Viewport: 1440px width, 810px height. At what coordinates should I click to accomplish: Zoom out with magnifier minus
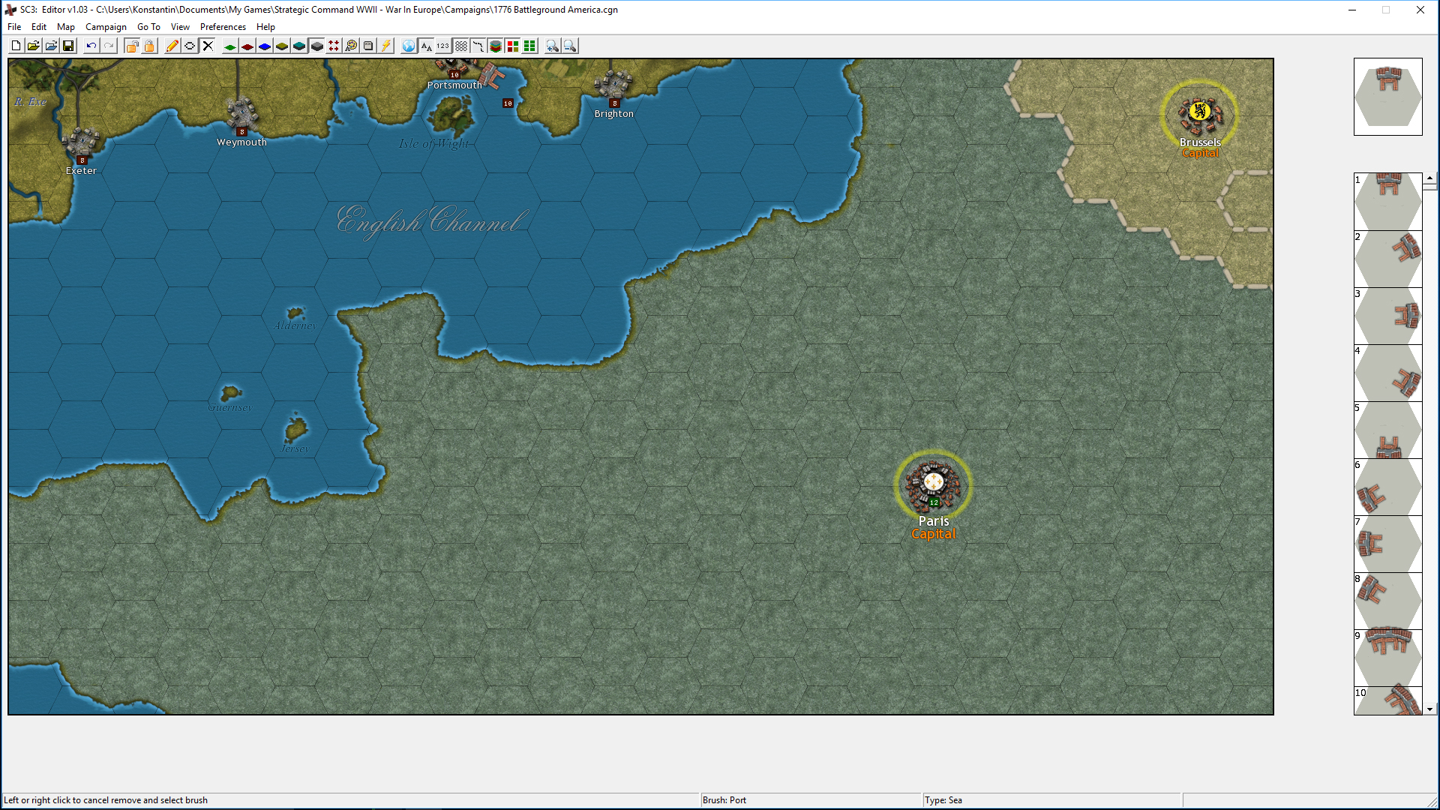[570, 46]
